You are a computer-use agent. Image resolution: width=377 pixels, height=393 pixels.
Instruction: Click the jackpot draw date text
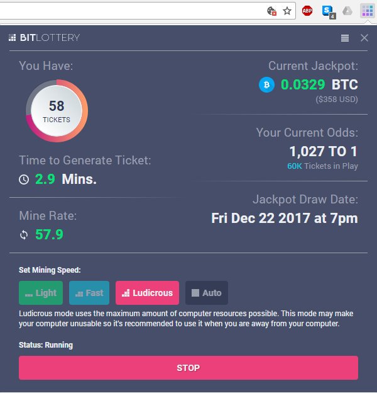pyautogui.click(x=285, y=218)
